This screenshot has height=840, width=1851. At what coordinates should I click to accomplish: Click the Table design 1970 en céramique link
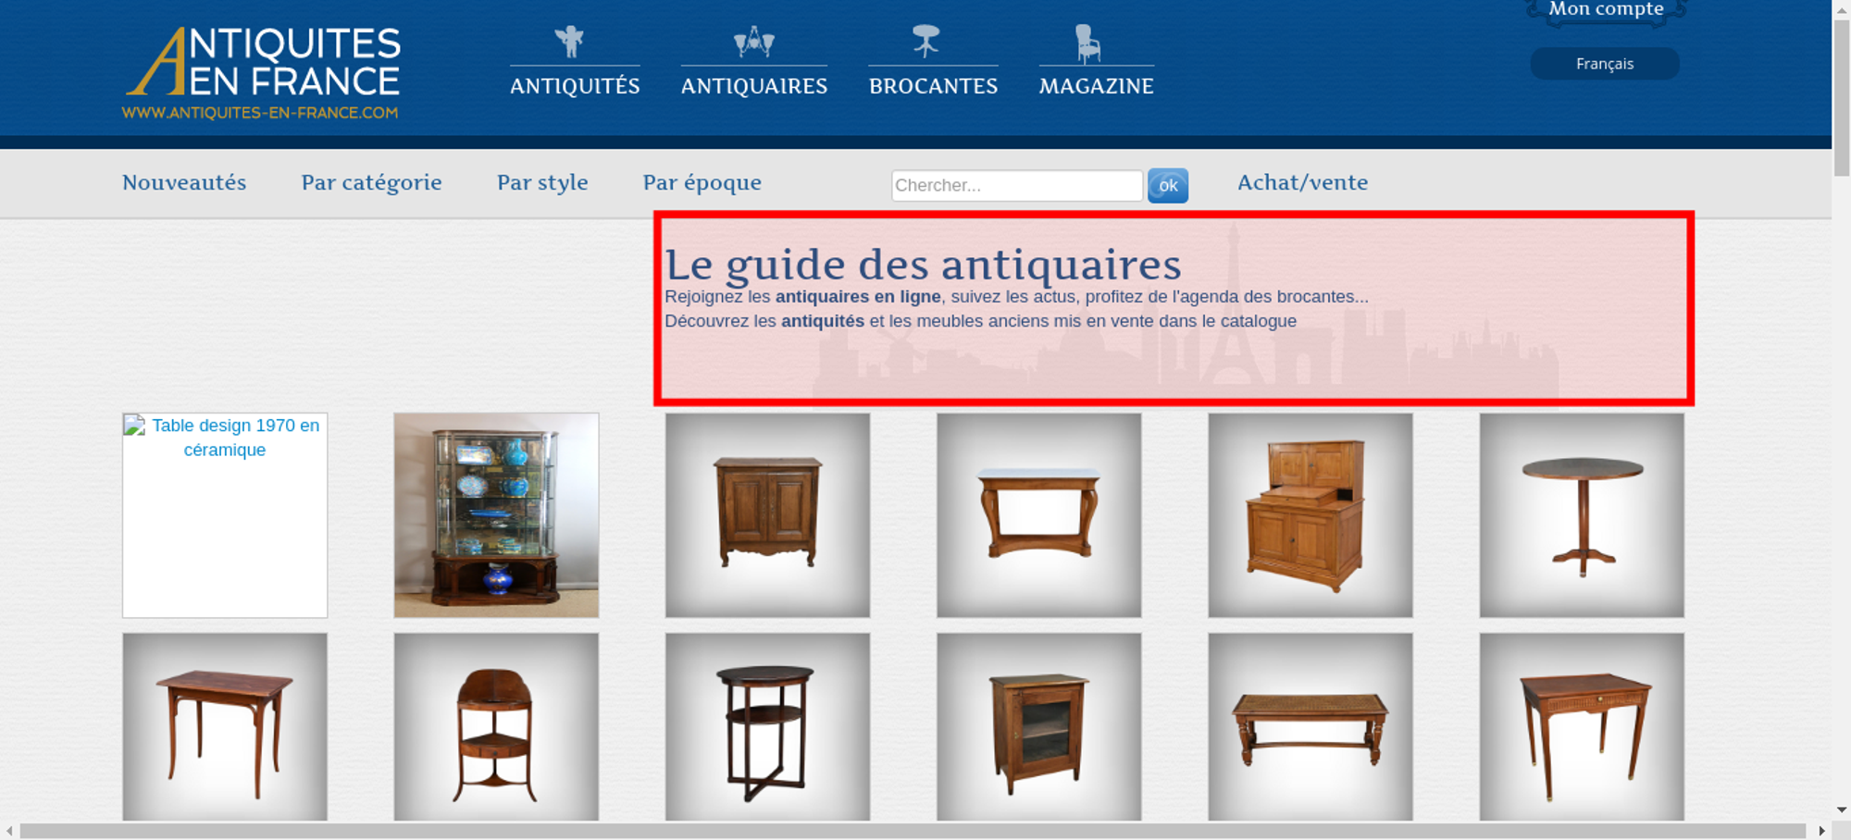click(235, 438)
